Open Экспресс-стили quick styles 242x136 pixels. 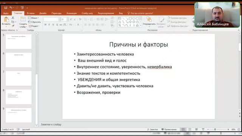click(161, 22)
